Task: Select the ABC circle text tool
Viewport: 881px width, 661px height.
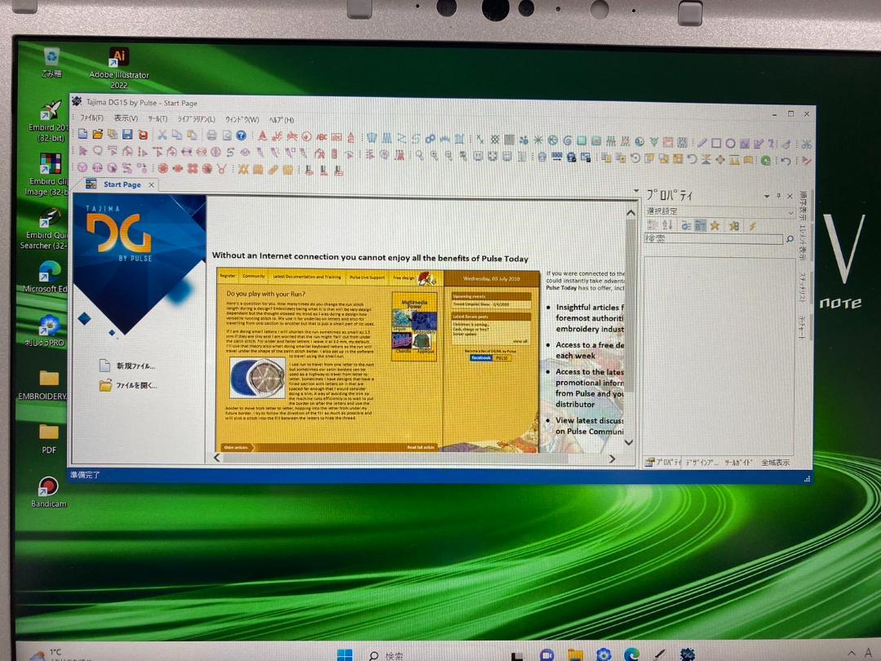Action: 306,136
